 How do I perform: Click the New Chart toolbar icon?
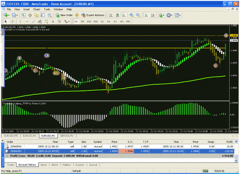[x=6, y=15]
